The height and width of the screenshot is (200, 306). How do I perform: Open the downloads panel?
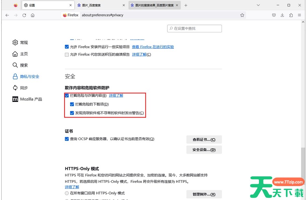282,15
